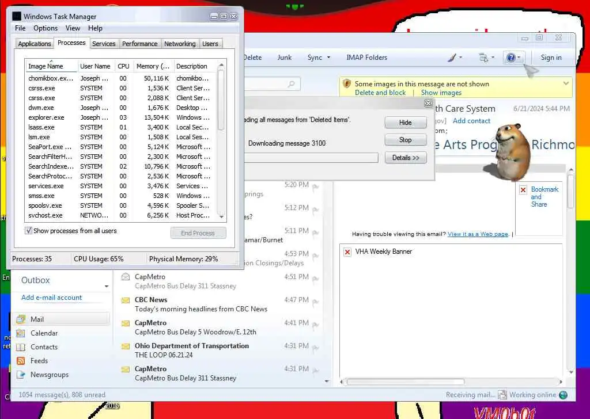
Task: Click the search magnifier icon
Action: coord(291,84)
